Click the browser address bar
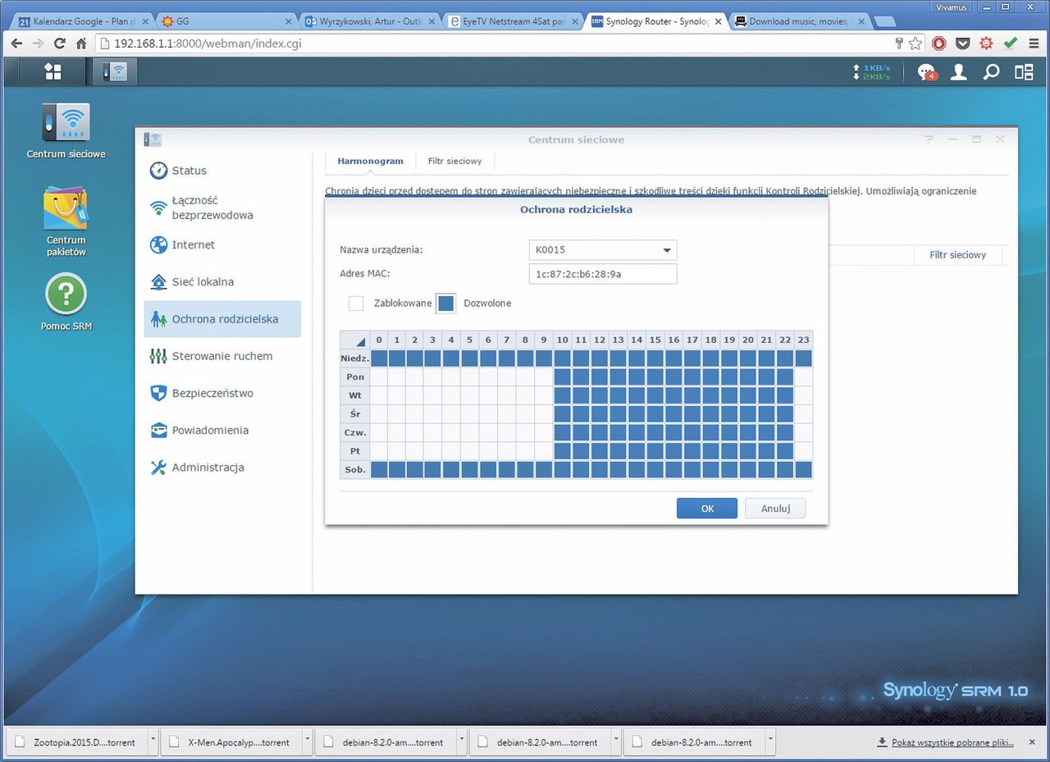 [492, 43]
